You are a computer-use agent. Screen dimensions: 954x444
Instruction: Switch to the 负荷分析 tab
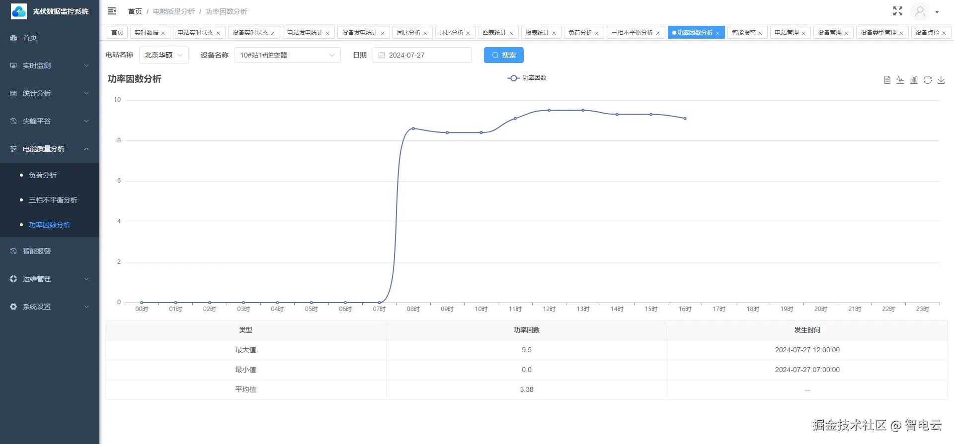coord(580,33)
